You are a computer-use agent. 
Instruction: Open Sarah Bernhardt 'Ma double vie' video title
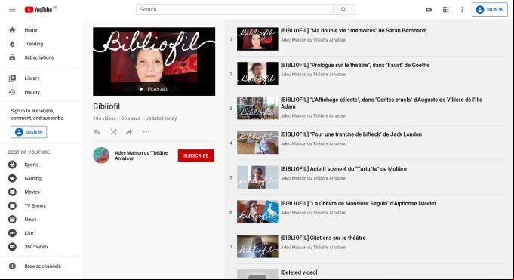[x=354, y=30]
